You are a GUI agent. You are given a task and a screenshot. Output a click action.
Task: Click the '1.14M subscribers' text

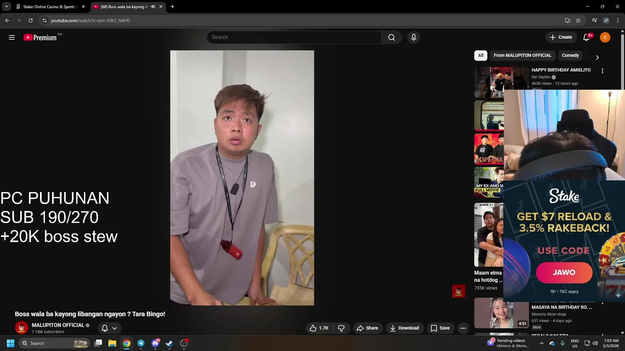48,332
